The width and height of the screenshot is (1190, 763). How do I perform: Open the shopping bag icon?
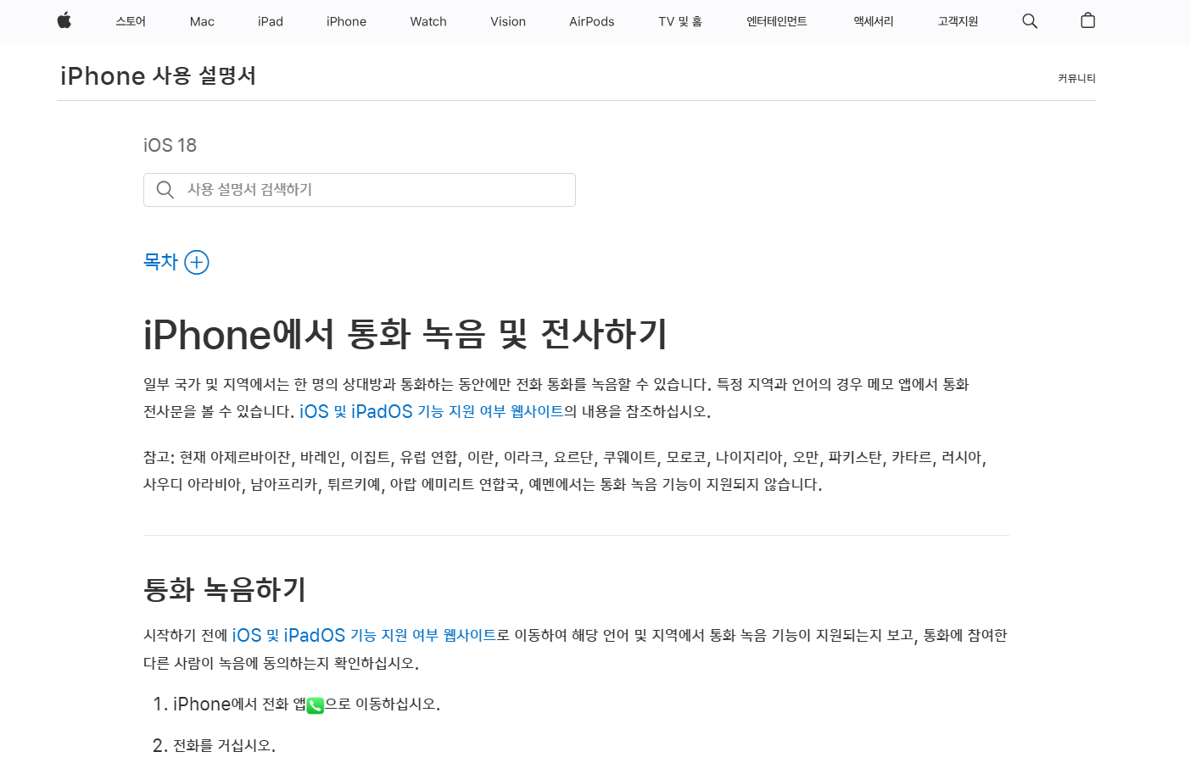click(x=1087, y=20)
